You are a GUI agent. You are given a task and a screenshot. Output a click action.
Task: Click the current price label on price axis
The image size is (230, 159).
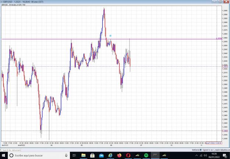point(225,66)
